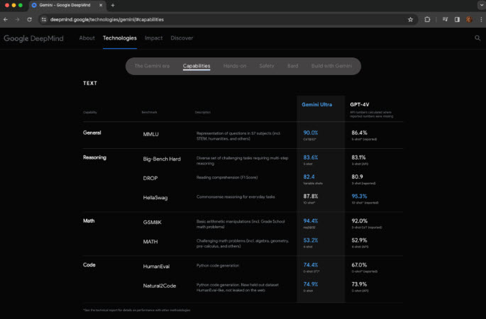Screen dimensions: 486x319
Task: Click the HumanEval benchmark name
Action: coord(156,267)
